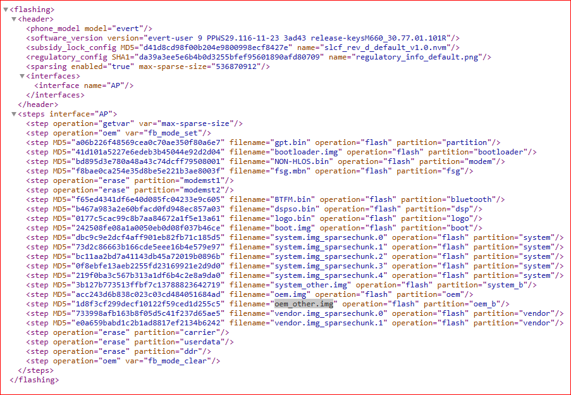
Task: Click the erase partition="modemst1" step
Action: 130,180
